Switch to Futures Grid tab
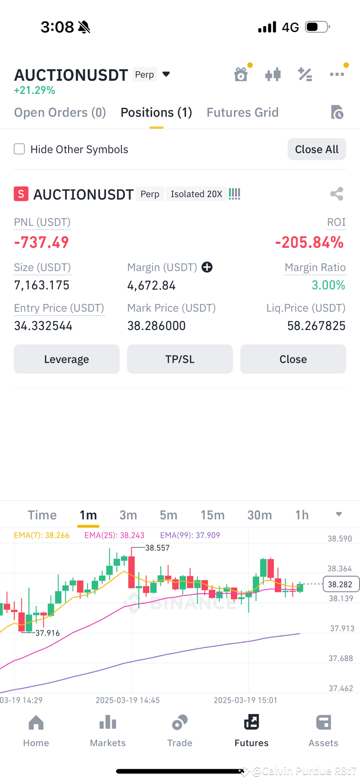360x781 pixels. (243, 113)
